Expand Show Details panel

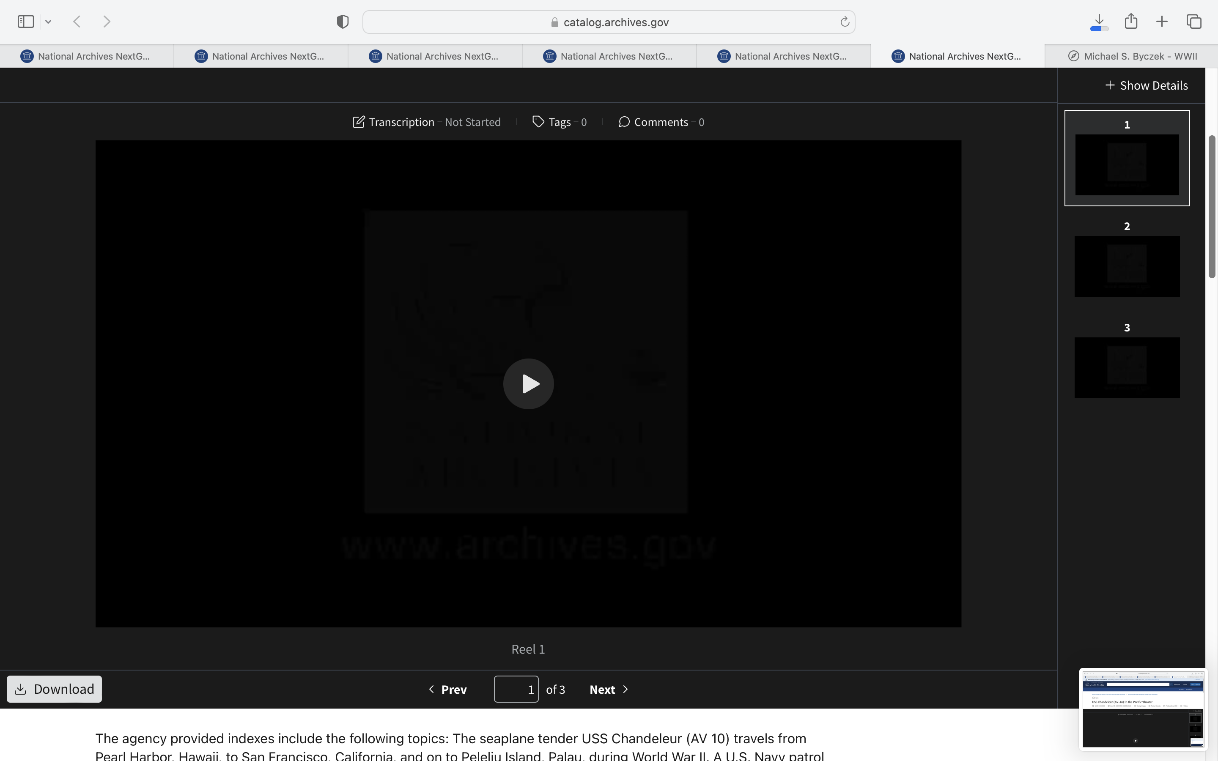(1146, 85)
